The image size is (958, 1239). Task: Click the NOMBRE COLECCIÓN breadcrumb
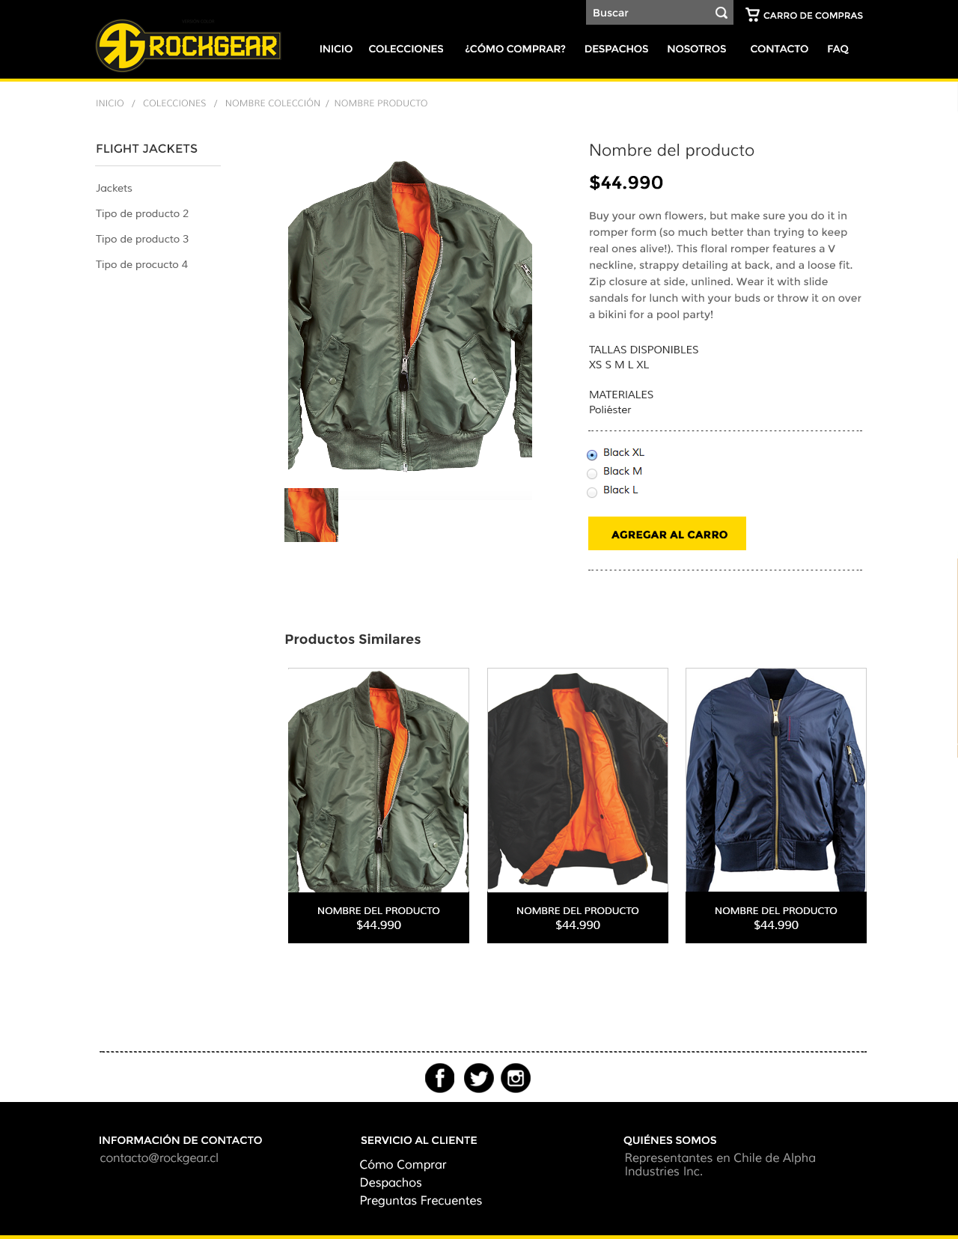pos(272,103)
